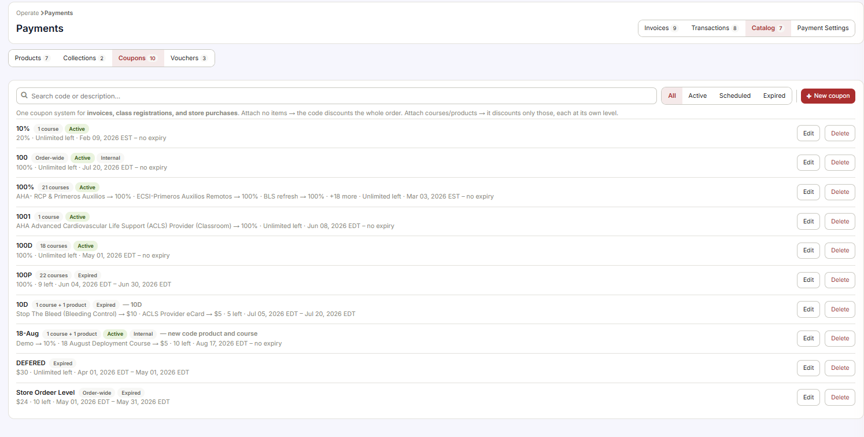Click the 22 courses badge
864x437 pixels.
click(54, 276)
